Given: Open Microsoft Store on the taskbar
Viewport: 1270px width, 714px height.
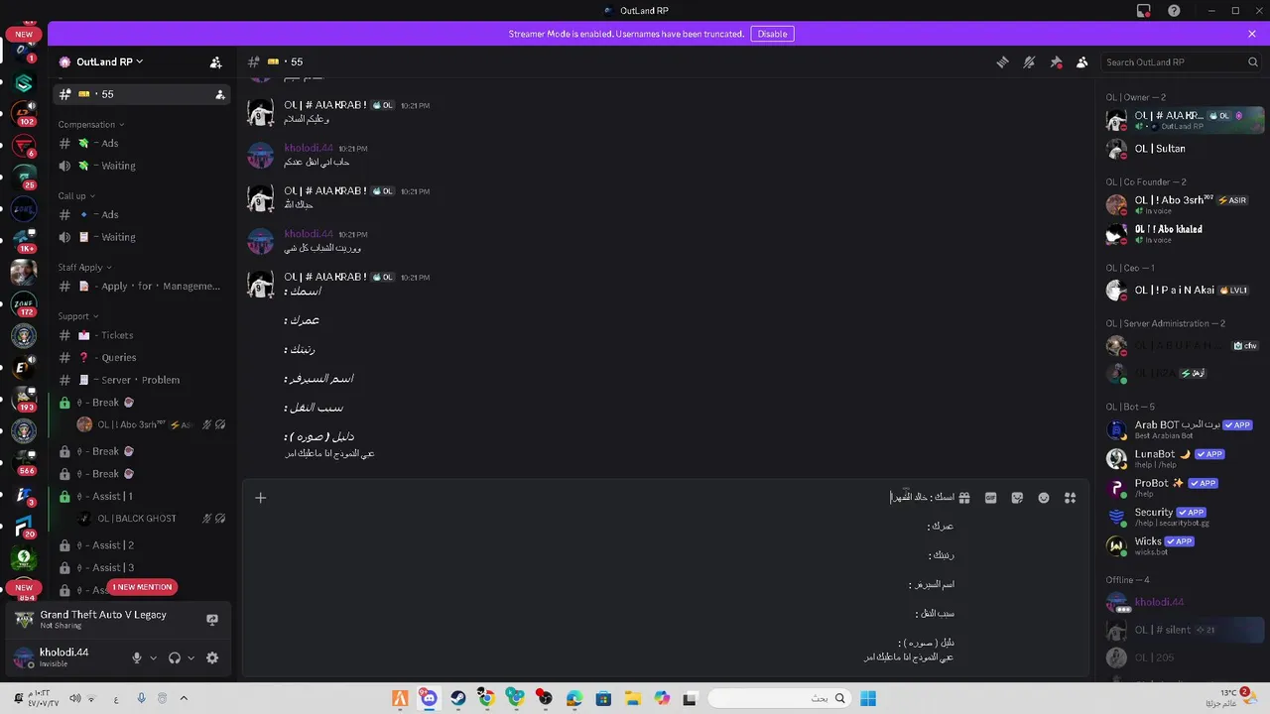Looking at the screenshot, I should pyautogui.click(x=603, y=698).
